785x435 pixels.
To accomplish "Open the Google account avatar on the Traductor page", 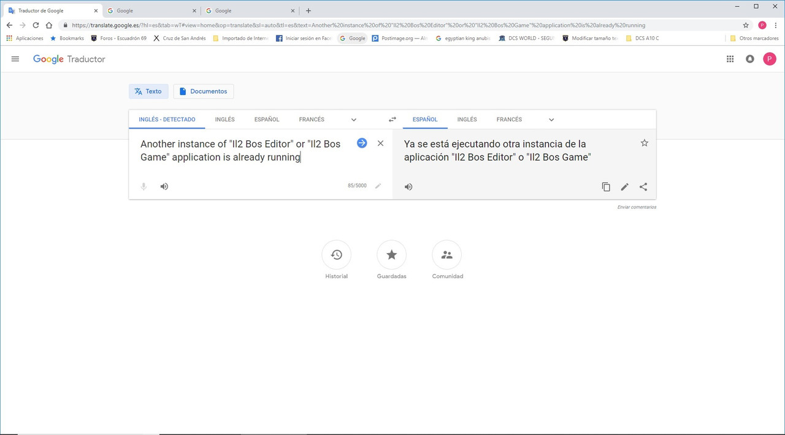I will tap(769, 59).
